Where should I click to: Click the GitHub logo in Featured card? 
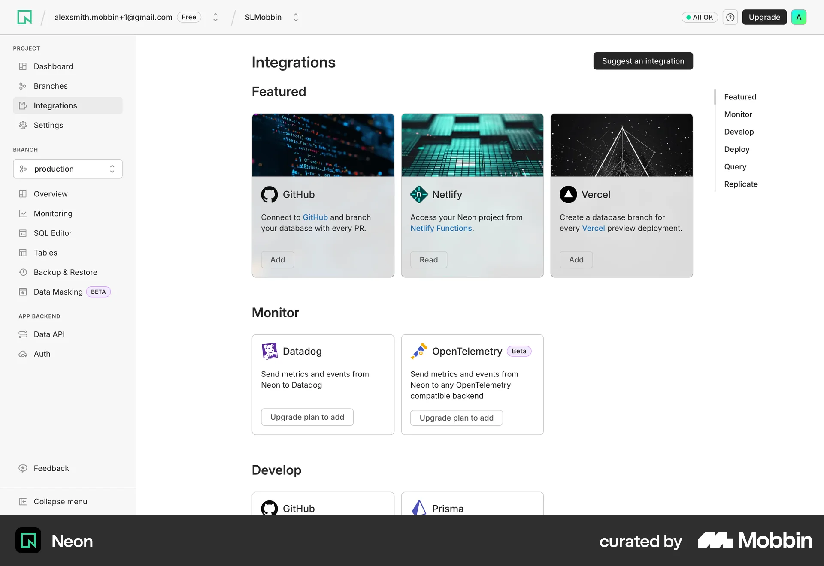click(x=270, y=194)
